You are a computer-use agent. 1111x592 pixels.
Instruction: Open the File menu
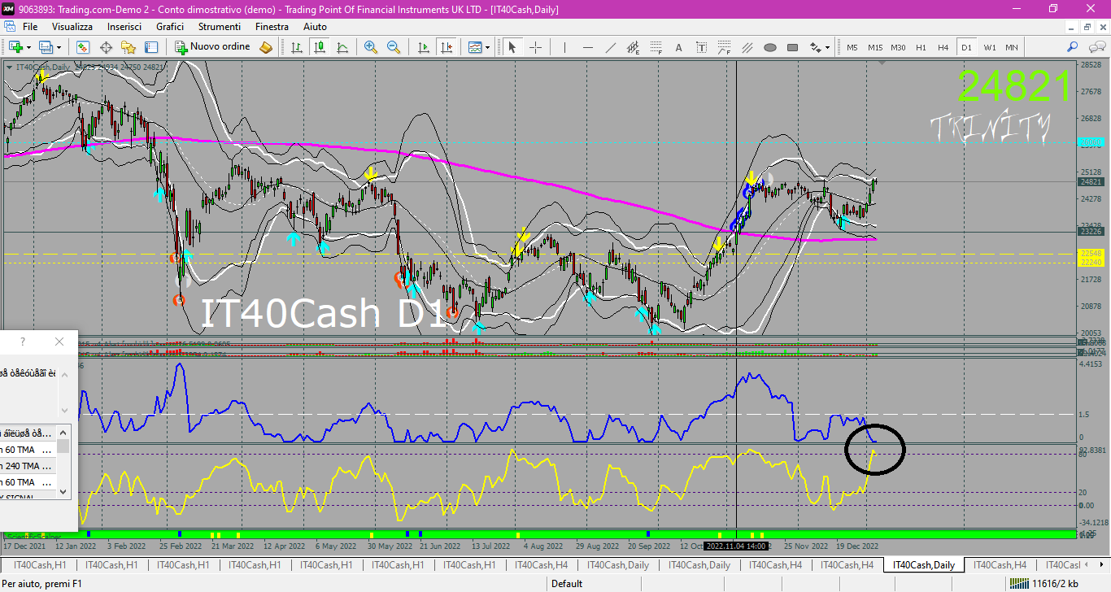click(30, 27)
